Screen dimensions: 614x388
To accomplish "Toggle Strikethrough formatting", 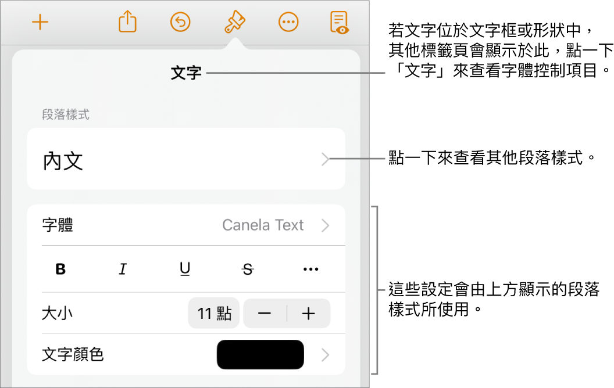I will click(x=248, y=269).
